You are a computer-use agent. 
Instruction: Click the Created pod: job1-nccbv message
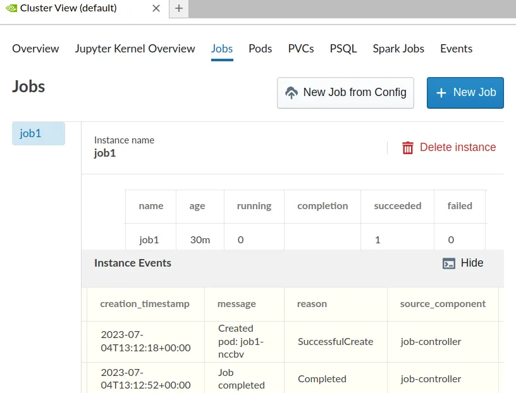click(241, 341)
